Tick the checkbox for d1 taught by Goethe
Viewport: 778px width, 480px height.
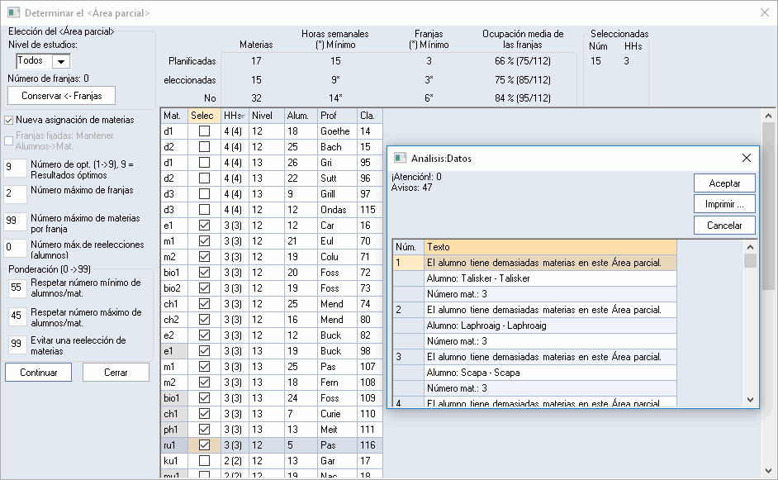(204, 131)
